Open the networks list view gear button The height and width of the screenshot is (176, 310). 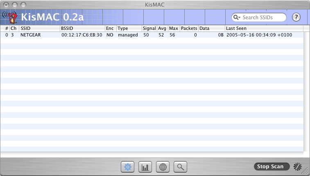128,167
